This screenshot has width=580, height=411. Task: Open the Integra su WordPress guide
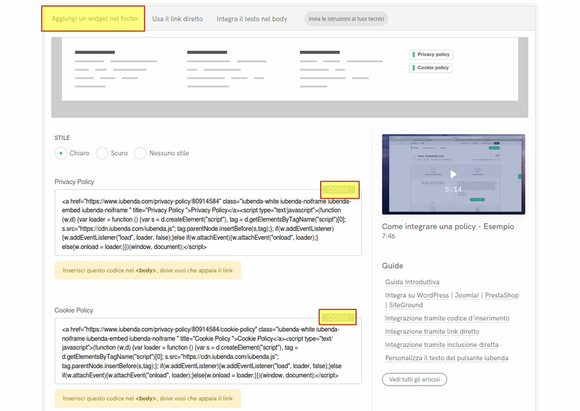(417, 296)
